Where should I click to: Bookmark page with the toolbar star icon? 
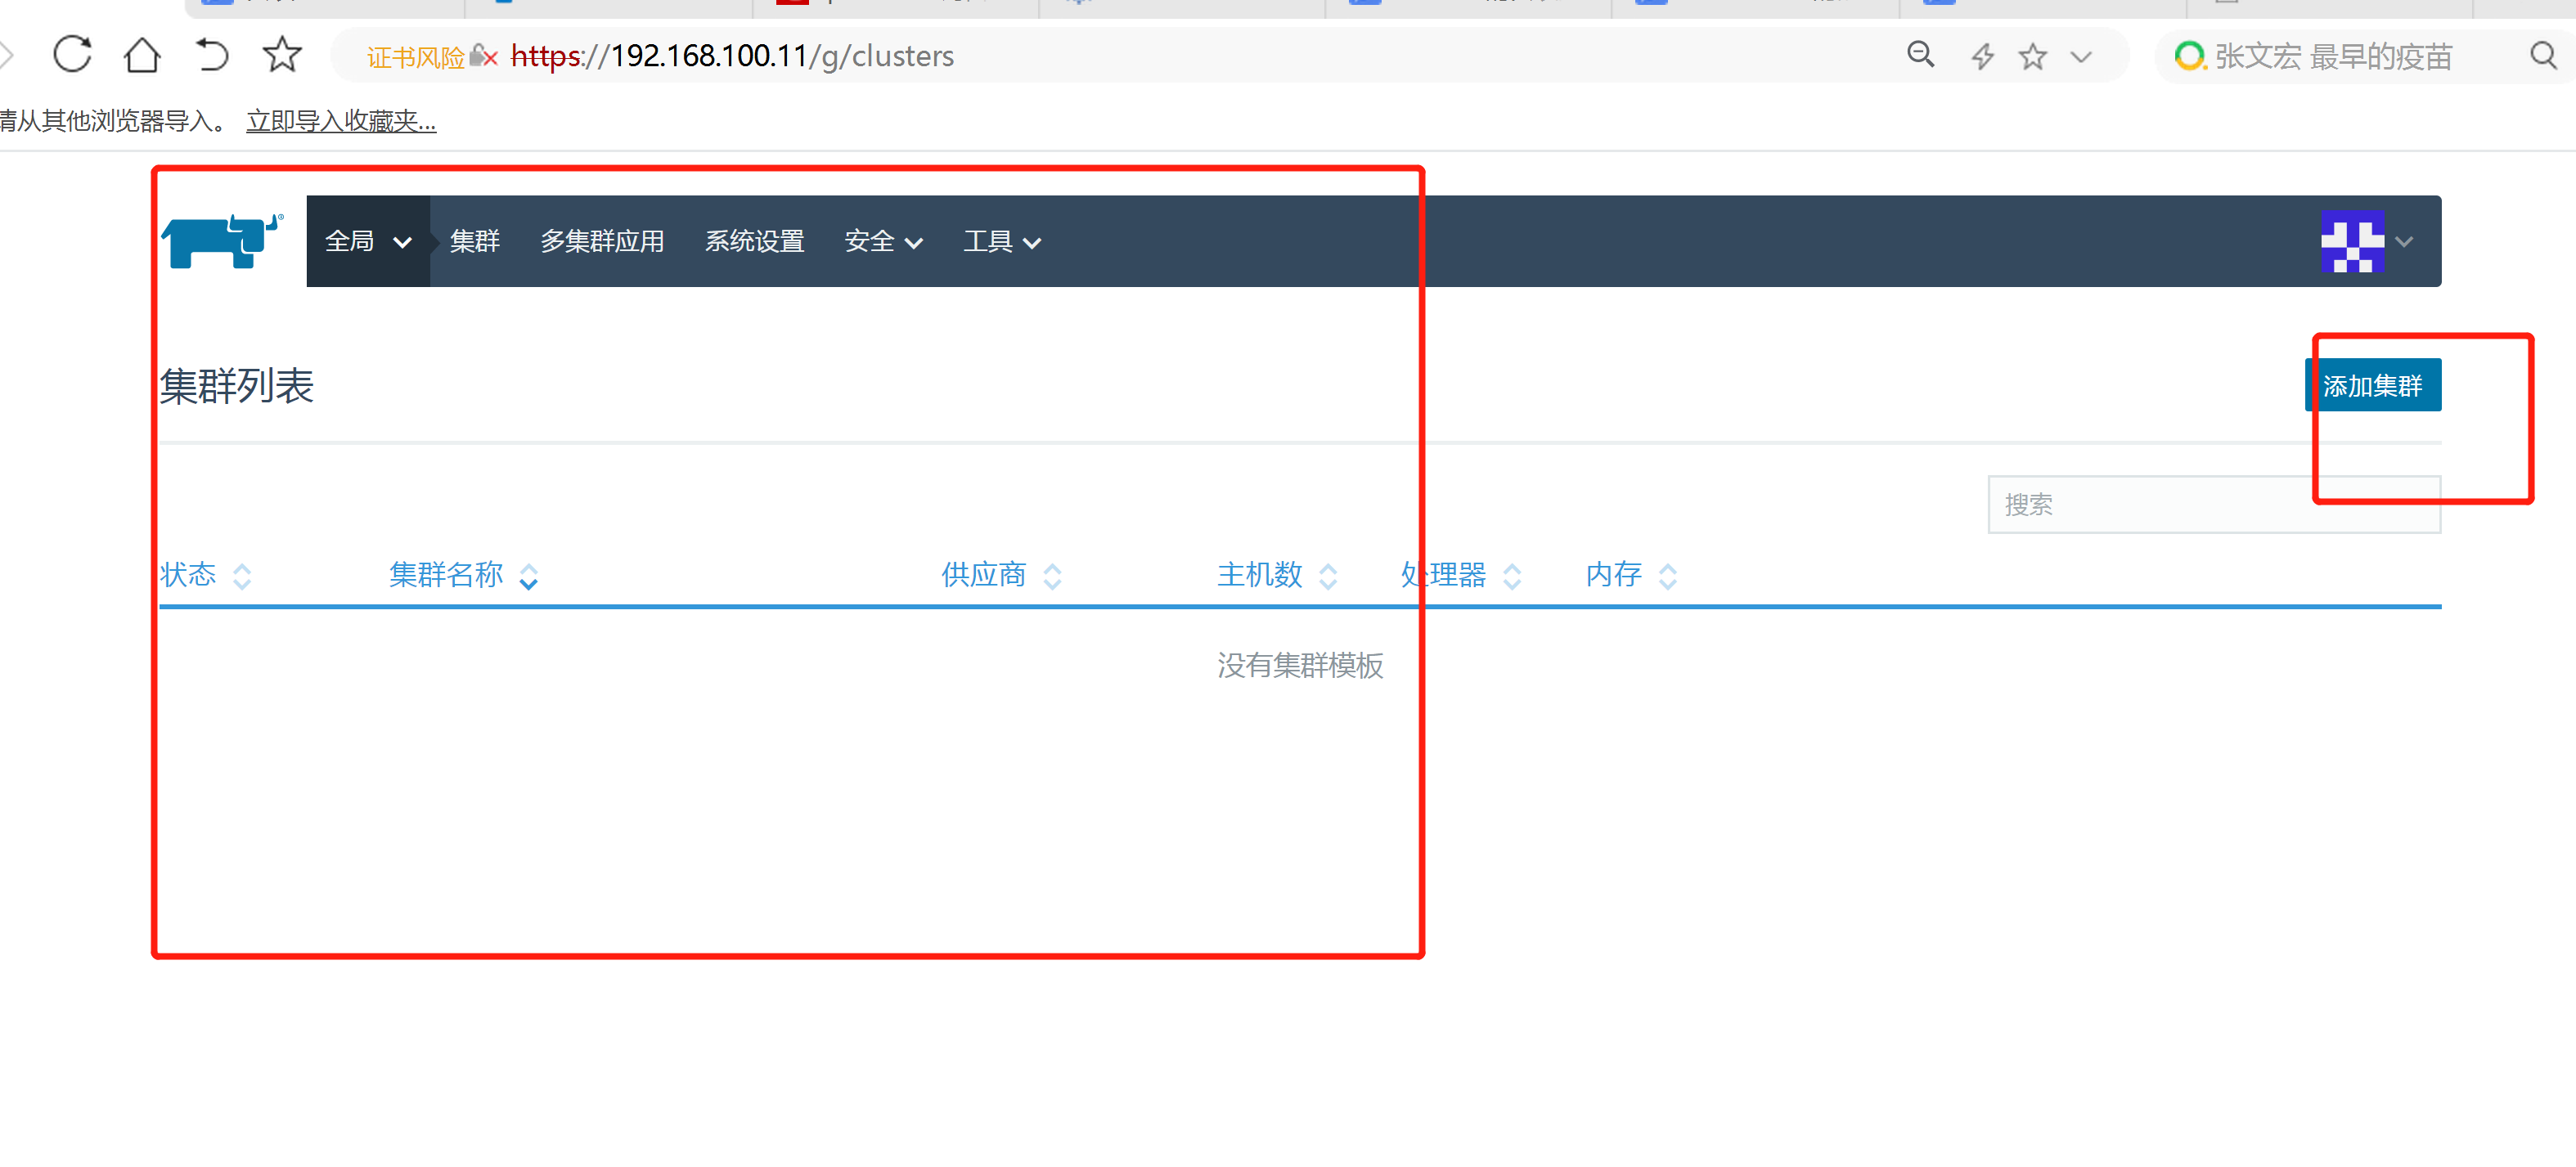(x=282, y=55)
